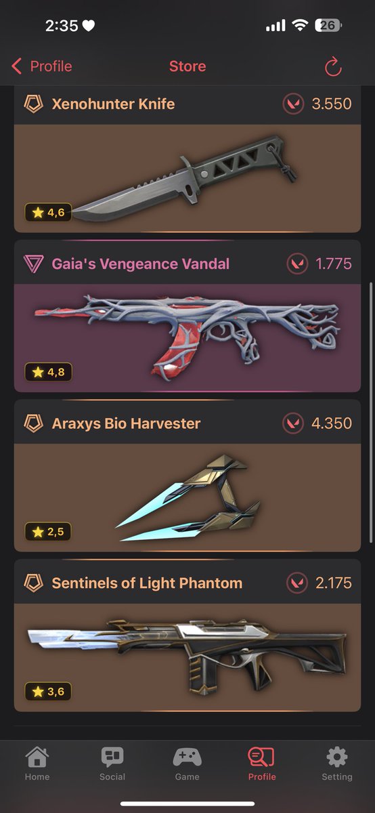This screenshot has height=813, width=375.
Task: Go back to Profile
Action: (42, 66)
